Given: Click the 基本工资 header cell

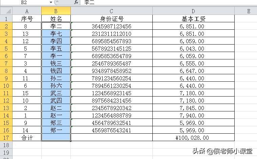Looking at the screenshot, I should point(193,19).
